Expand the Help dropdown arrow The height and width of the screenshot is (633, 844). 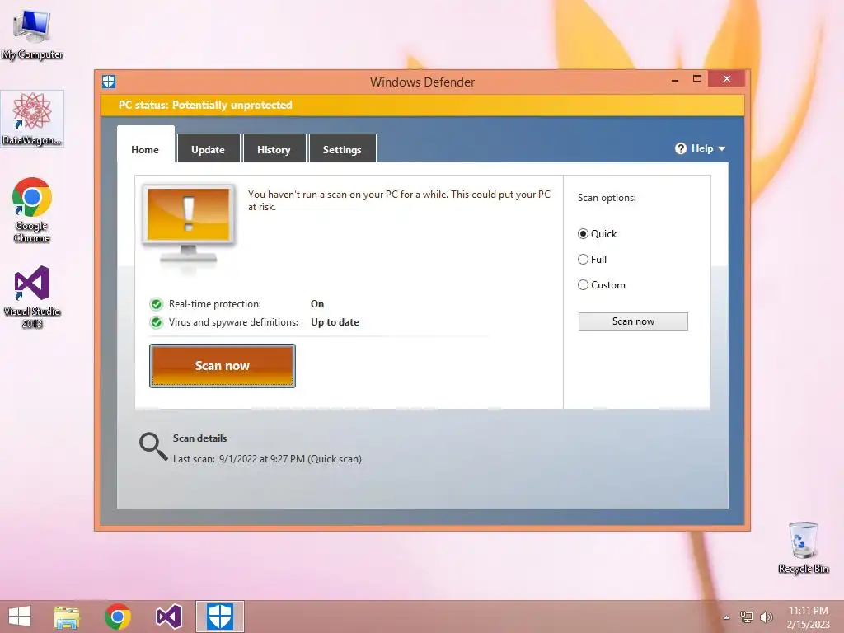[722, 149]
